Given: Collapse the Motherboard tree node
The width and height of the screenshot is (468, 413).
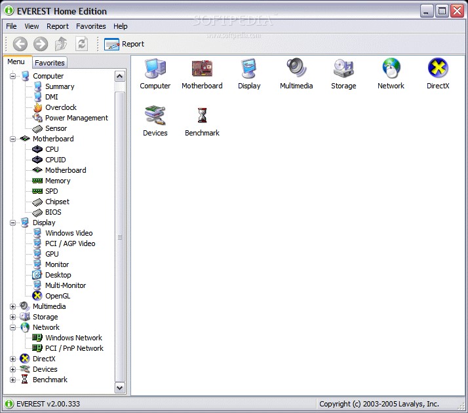Looking at the screenshot, I should pos(12,139).
